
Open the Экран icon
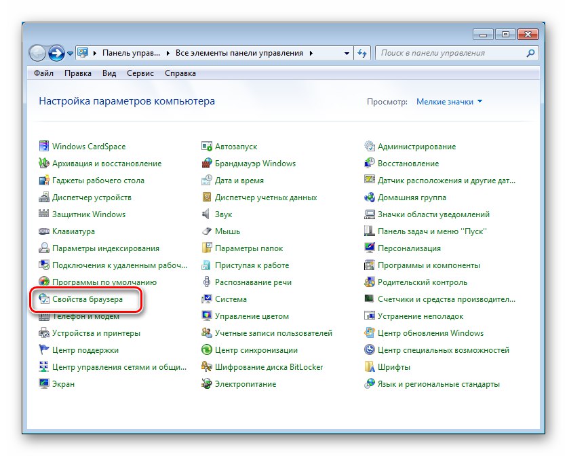44,383
